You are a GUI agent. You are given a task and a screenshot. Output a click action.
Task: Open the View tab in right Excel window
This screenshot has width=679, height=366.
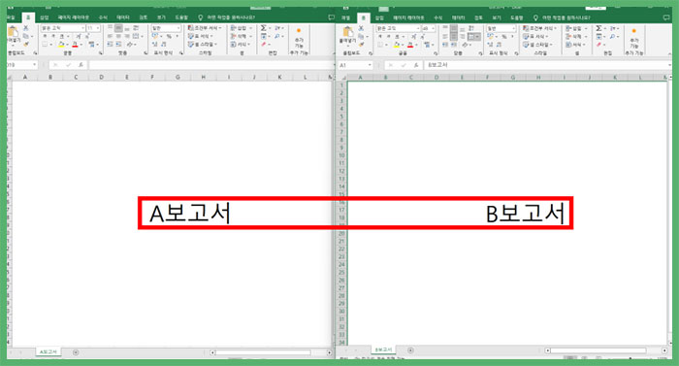point(497,17)
